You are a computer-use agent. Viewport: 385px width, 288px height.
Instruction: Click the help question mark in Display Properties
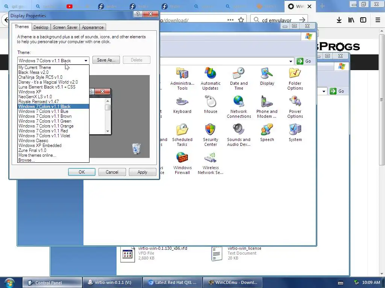(138, 14)
